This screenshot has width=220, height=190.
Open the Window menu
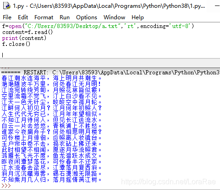click(x=114, y=17)
